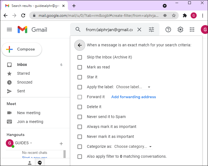The height and width of the screenshot is (166, 208).
Task: Reload the page in Chrome
Action: (x=23, y=15)
